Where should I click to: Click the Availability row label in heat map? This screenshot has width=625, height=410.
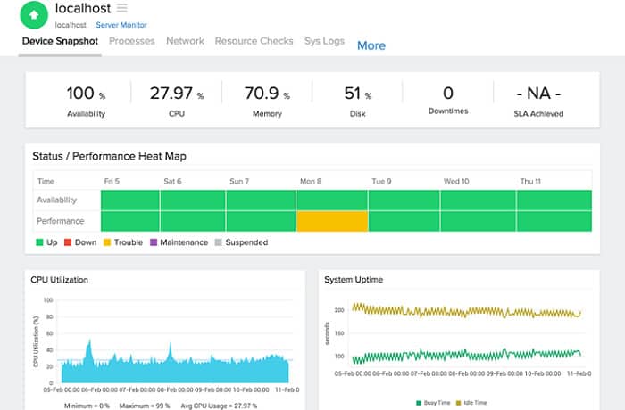(x=56, y=200)
